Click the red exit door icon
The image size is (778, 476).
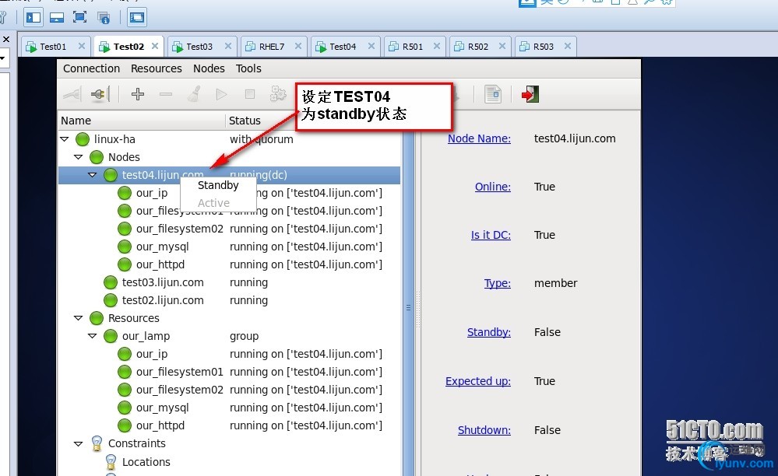click(530, 93)
